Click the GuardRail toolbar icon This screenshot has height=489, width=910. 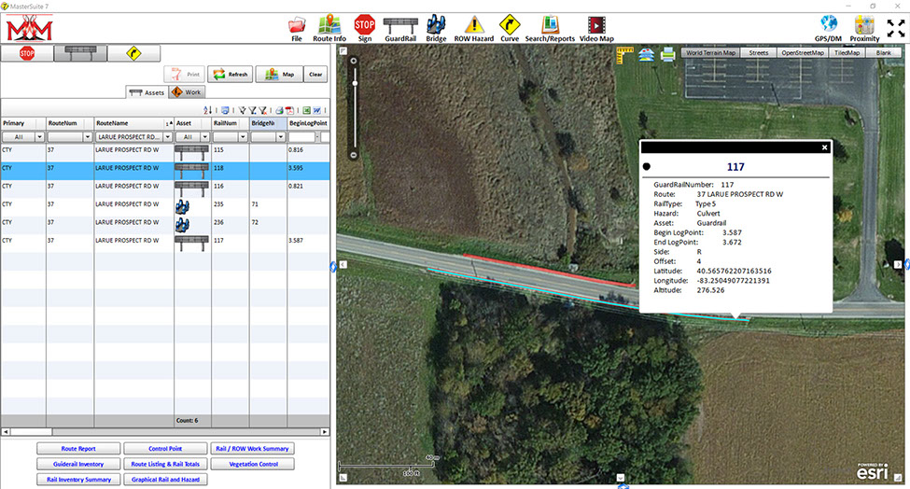(x=401, y=23)
